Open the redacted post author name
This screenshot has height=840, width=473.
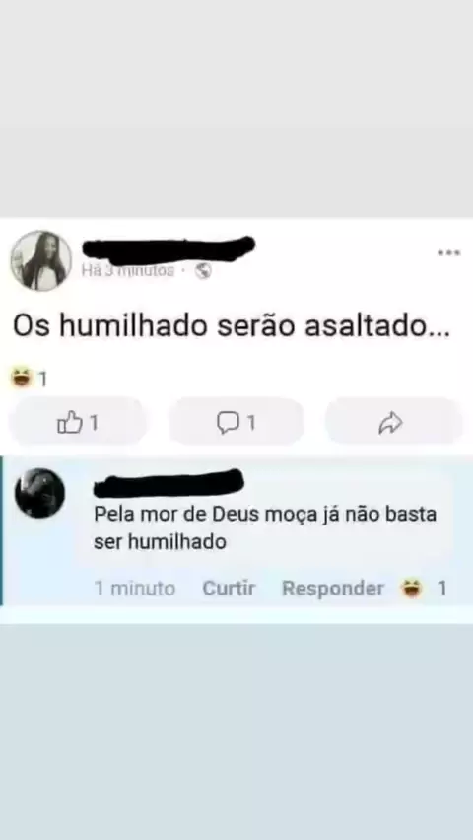point(169,248)
